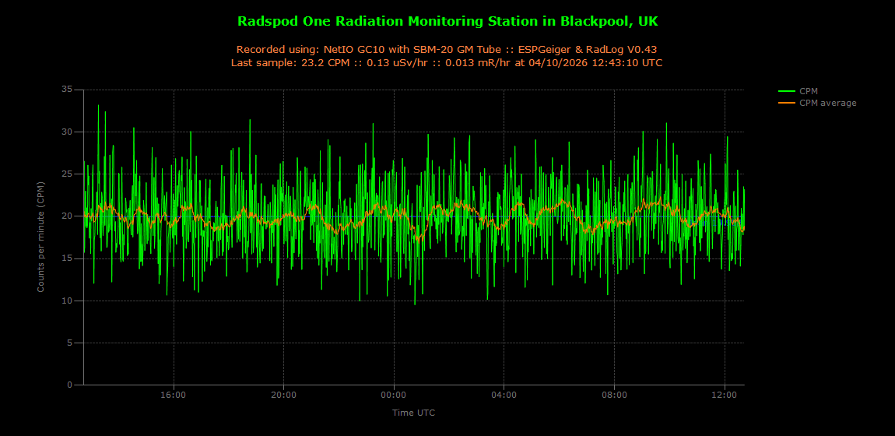Click the 25 value on the y-axis
The image size is (895, 436).
coord(68,174)
